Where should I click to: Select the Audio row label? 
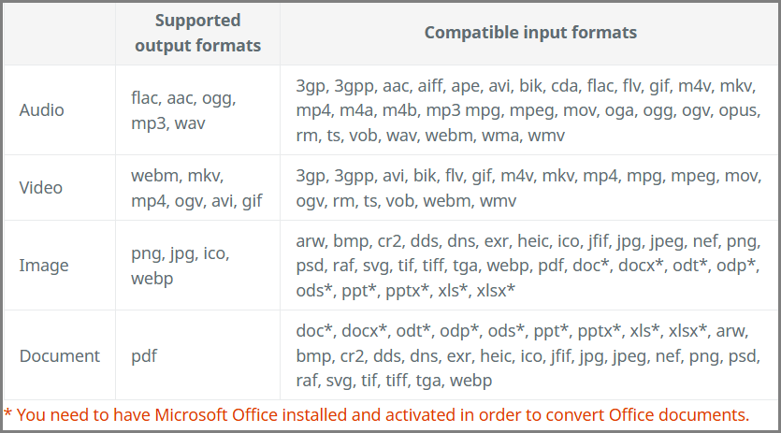(42, 110)
